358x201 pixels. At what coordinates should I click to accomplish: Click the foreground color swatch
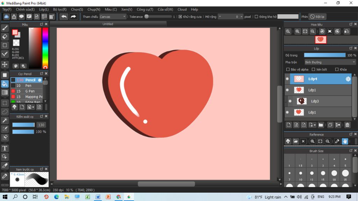coord(15,32)
